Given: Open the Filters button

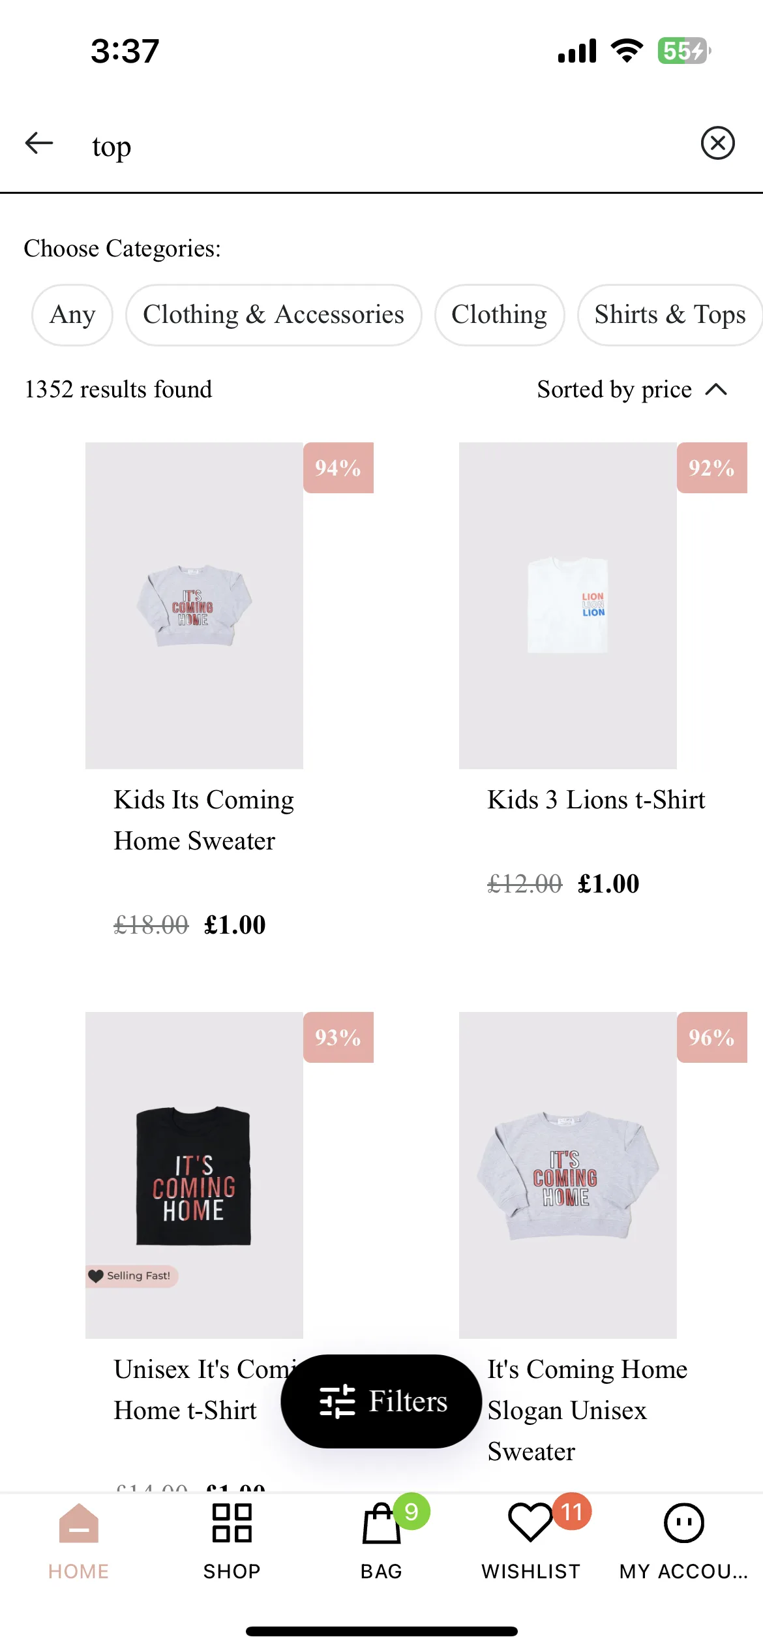Looking at the screenshot, I should pyautogui.click(x=381, y=1401).
